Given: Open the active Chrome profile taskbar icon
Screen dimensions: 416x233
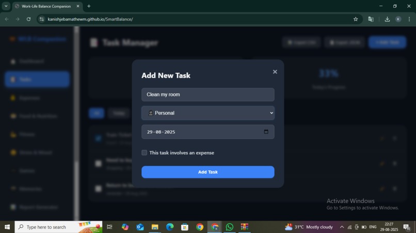Looking at the screenshot, I should click(215, 227).
